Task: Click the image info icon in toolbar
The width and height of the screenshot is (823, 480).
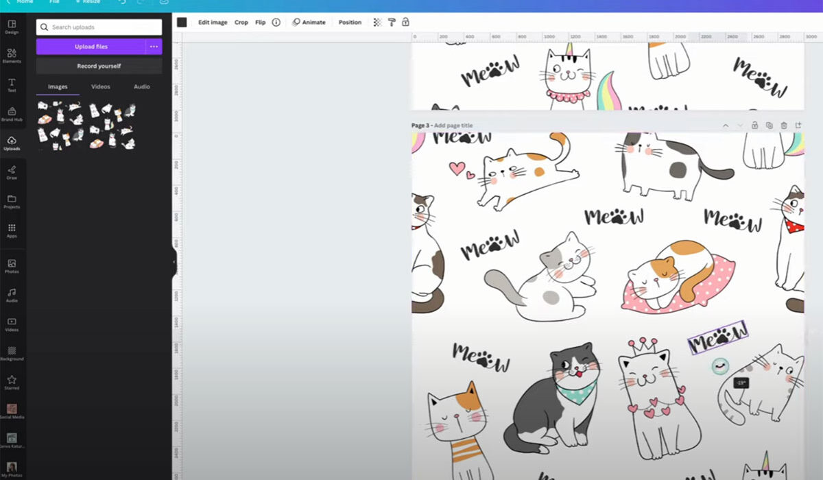Action: pos(276,22)
